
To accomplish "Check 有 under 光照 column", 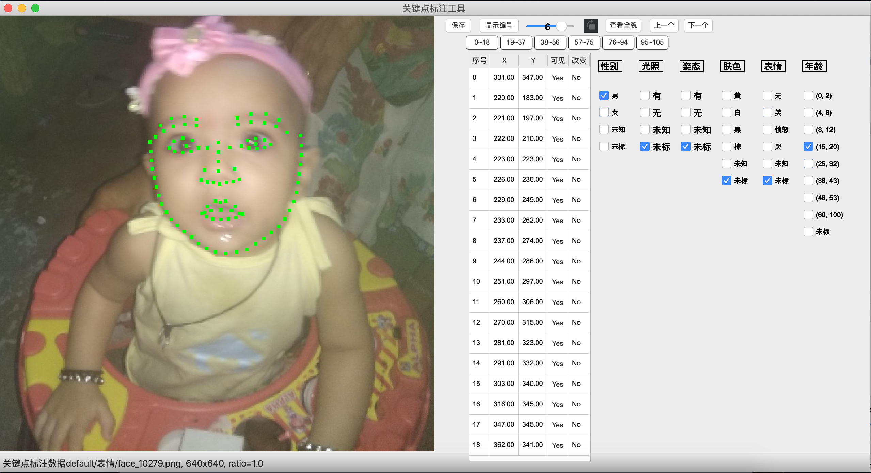I will click(645, 95).
